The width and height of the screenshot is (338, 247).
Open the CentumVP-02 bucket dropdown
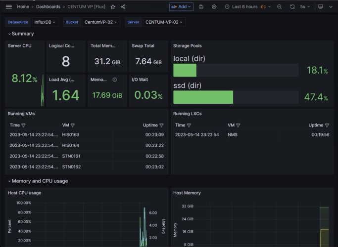click(100, 22)
